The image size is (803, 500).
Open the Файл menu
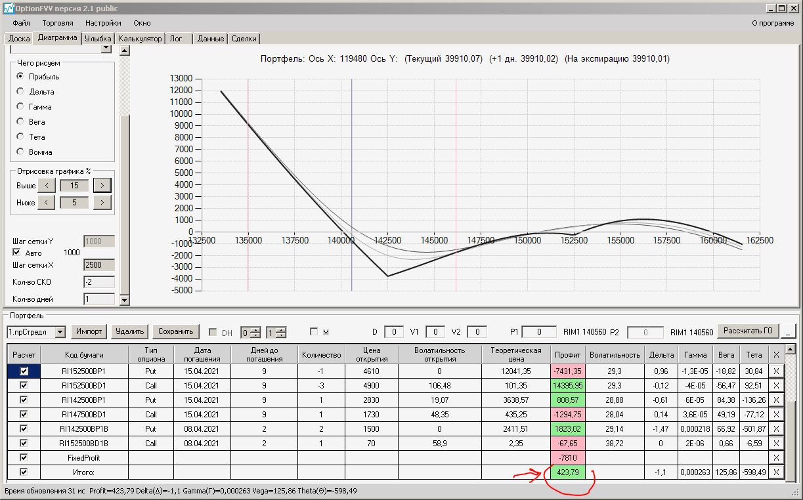point(21,23)
